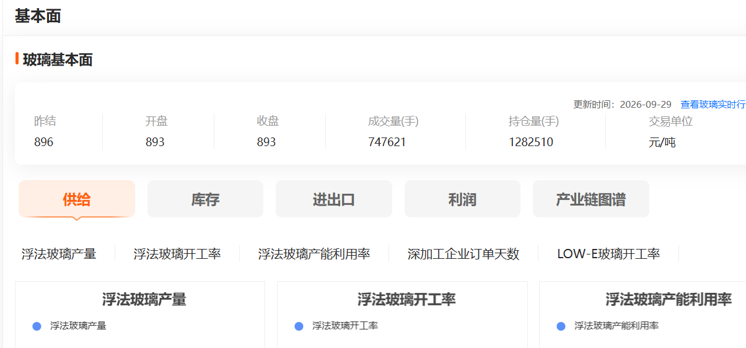Image resolution: width=746 pixels, height=348 pixels.
Task: Jump to 浮法玻璃开工率 sub-navigation item
Action: (x=177, y=254)
